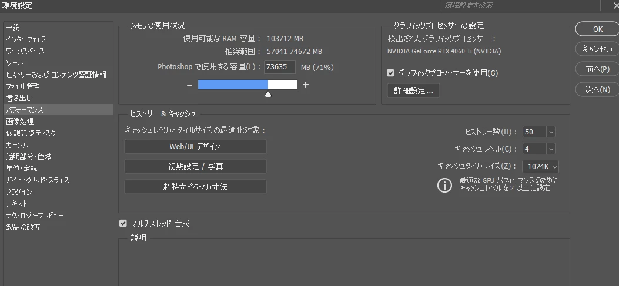Click the plus icon to increase memory

tap(306, 85)
